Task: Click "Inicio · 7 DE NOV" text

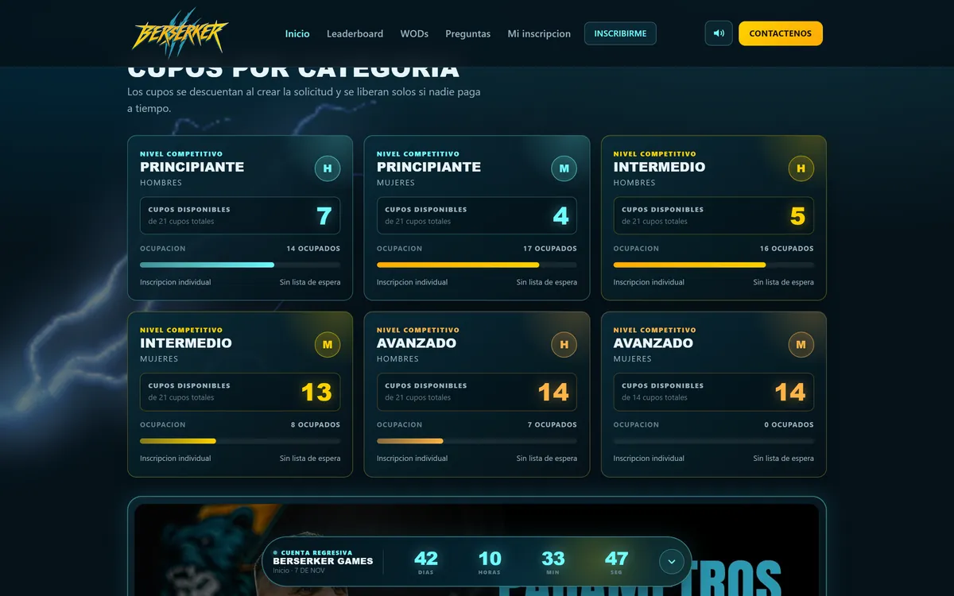Action: pos(298,571)
